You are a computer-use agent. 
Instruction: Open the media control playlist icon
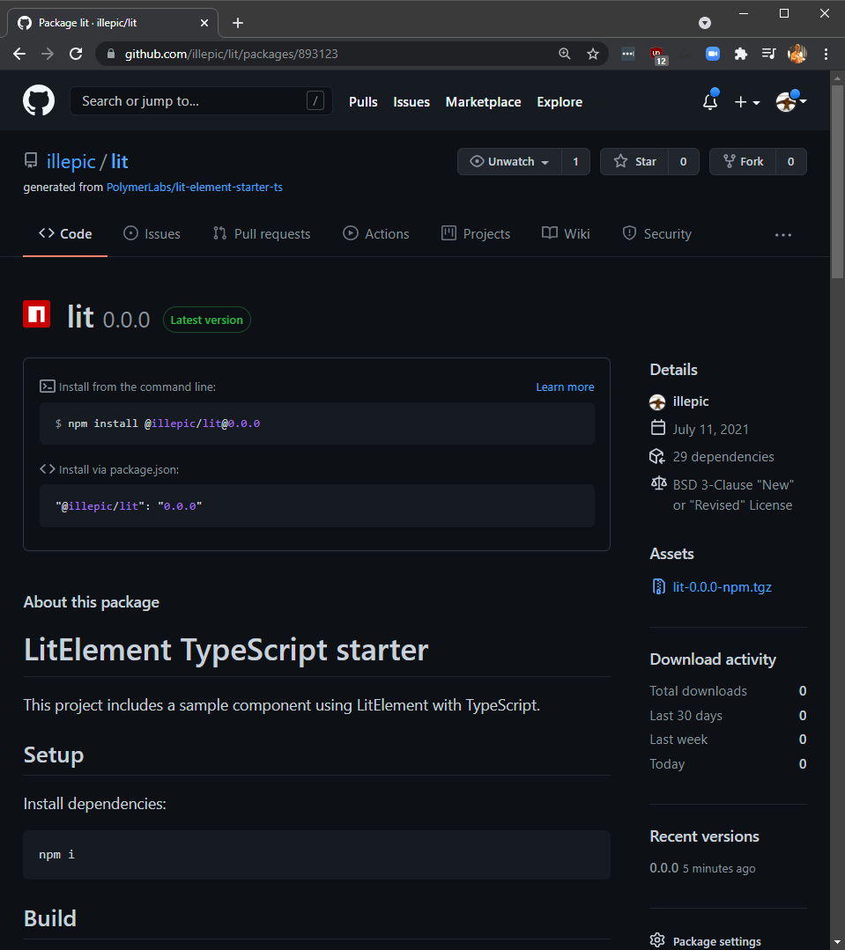tap(768, 54)
